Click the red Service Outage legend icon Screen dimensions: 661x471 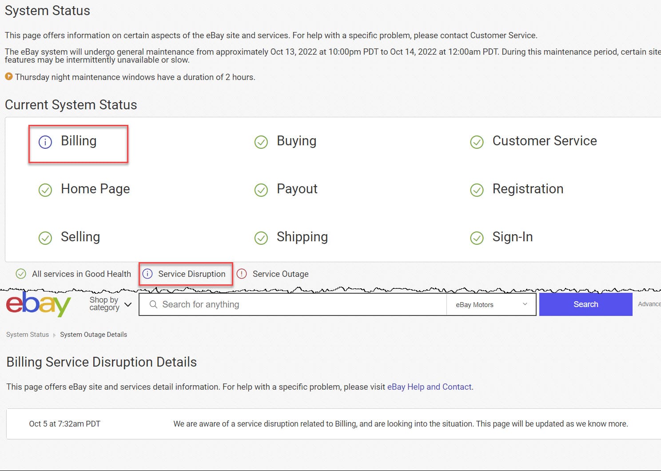click(242, 274)
